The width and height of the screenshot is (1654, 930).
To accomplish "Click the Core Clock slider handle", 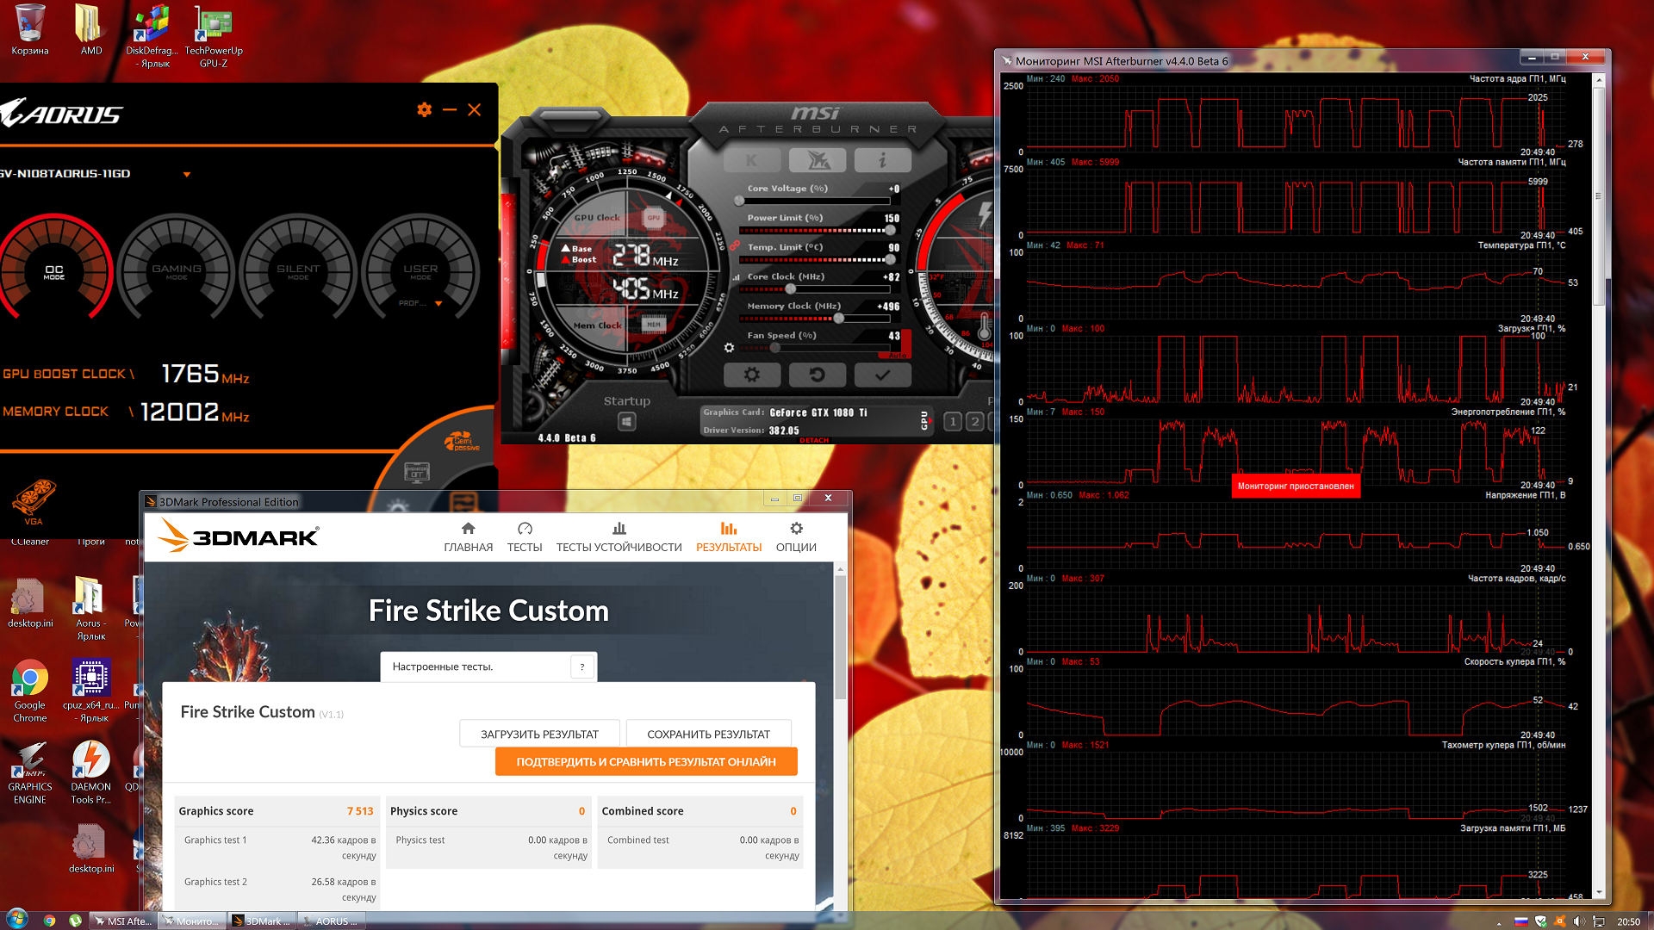I will pyautogui.click(x=791, y=288).
